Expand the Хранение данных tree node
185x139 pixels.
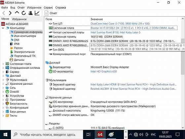3,84
